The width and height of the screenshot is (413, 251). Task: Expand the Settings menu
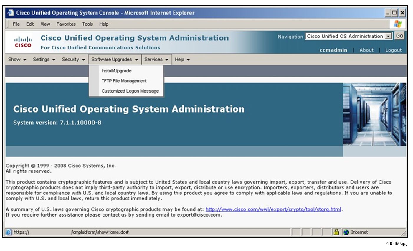[44, 60]
